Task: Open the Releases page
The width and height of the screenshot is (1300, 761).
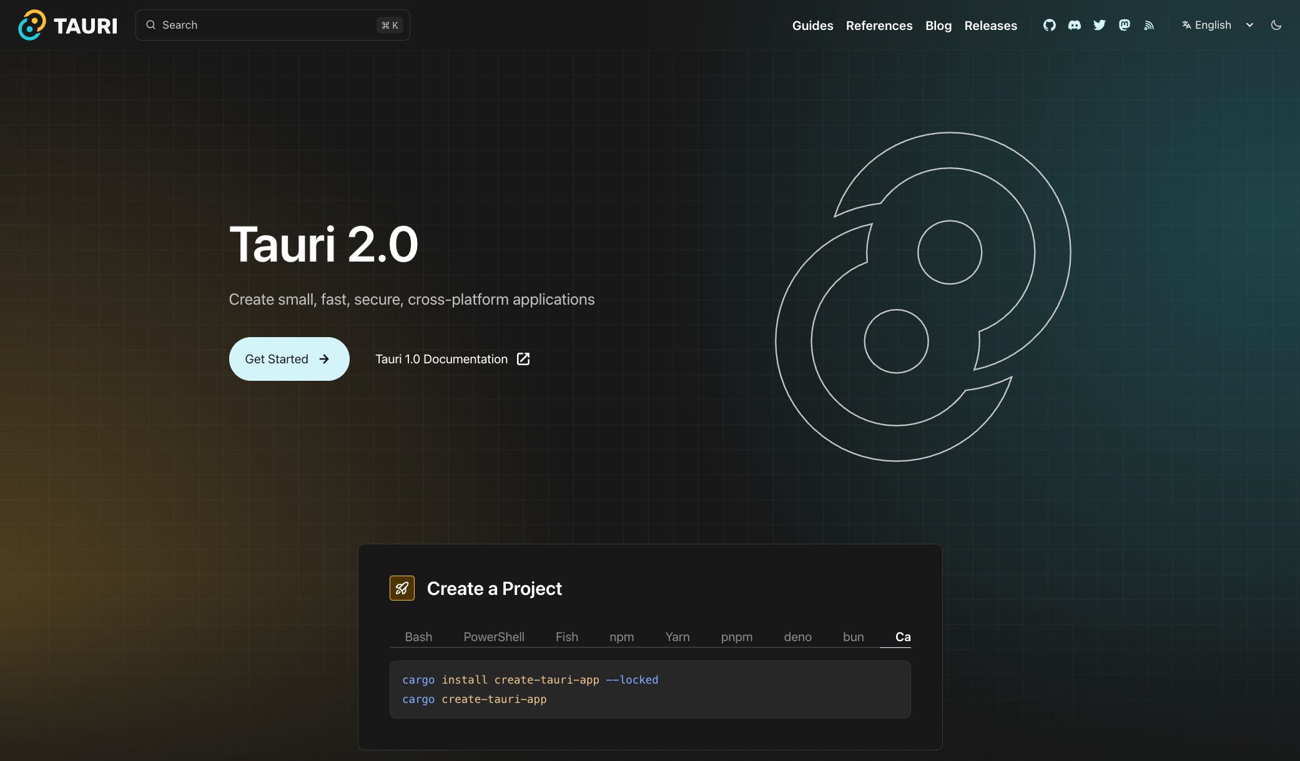Action: (x=991, y=26)
